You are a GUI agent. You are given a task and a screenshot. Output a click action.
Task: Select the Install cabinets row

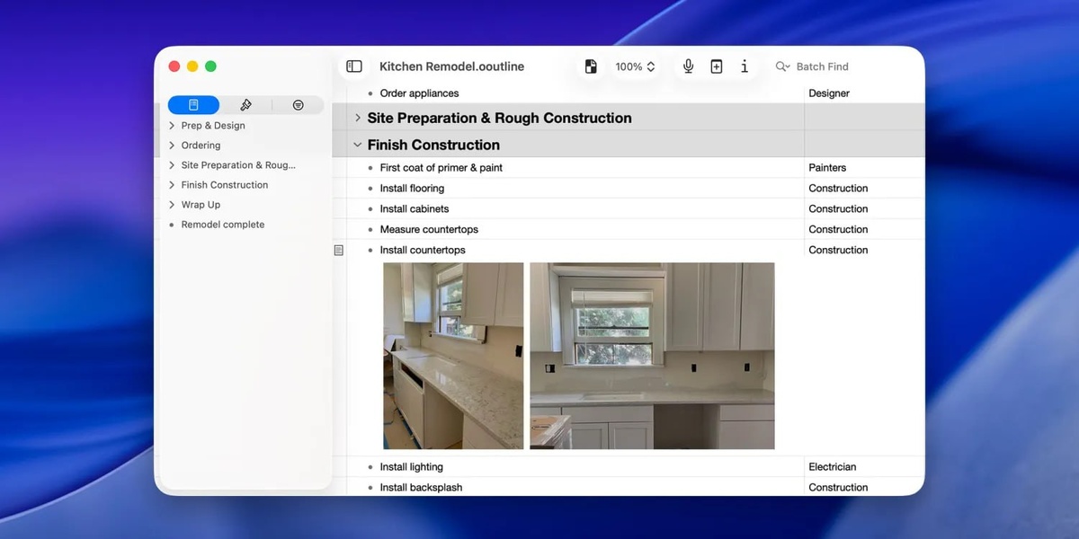point(415,209)
